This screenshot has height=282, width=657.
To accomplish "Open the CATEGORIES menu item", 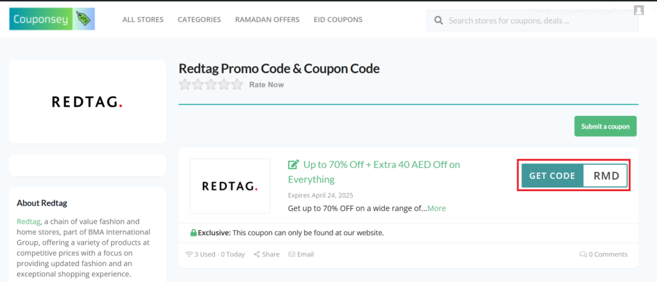I will (199, 19).
